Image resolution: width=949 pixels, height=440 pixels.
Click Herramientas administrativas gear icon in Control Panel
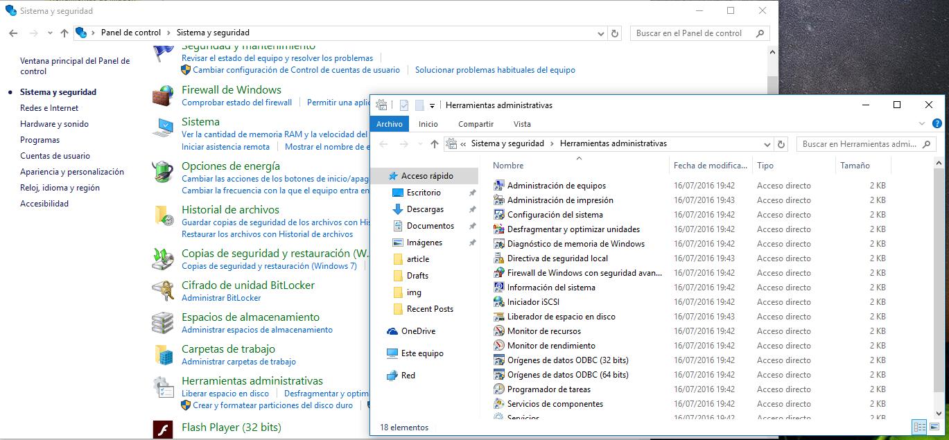pyautogui.click(x=163, y=387)
